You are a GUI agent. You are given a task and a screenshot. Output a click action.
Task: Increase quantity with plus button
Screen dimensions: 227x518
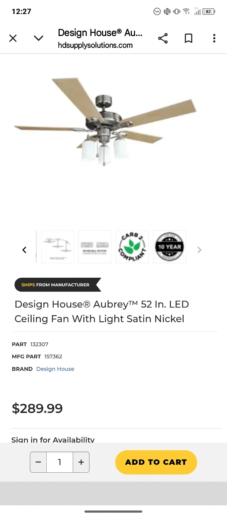tap(81, 462)
